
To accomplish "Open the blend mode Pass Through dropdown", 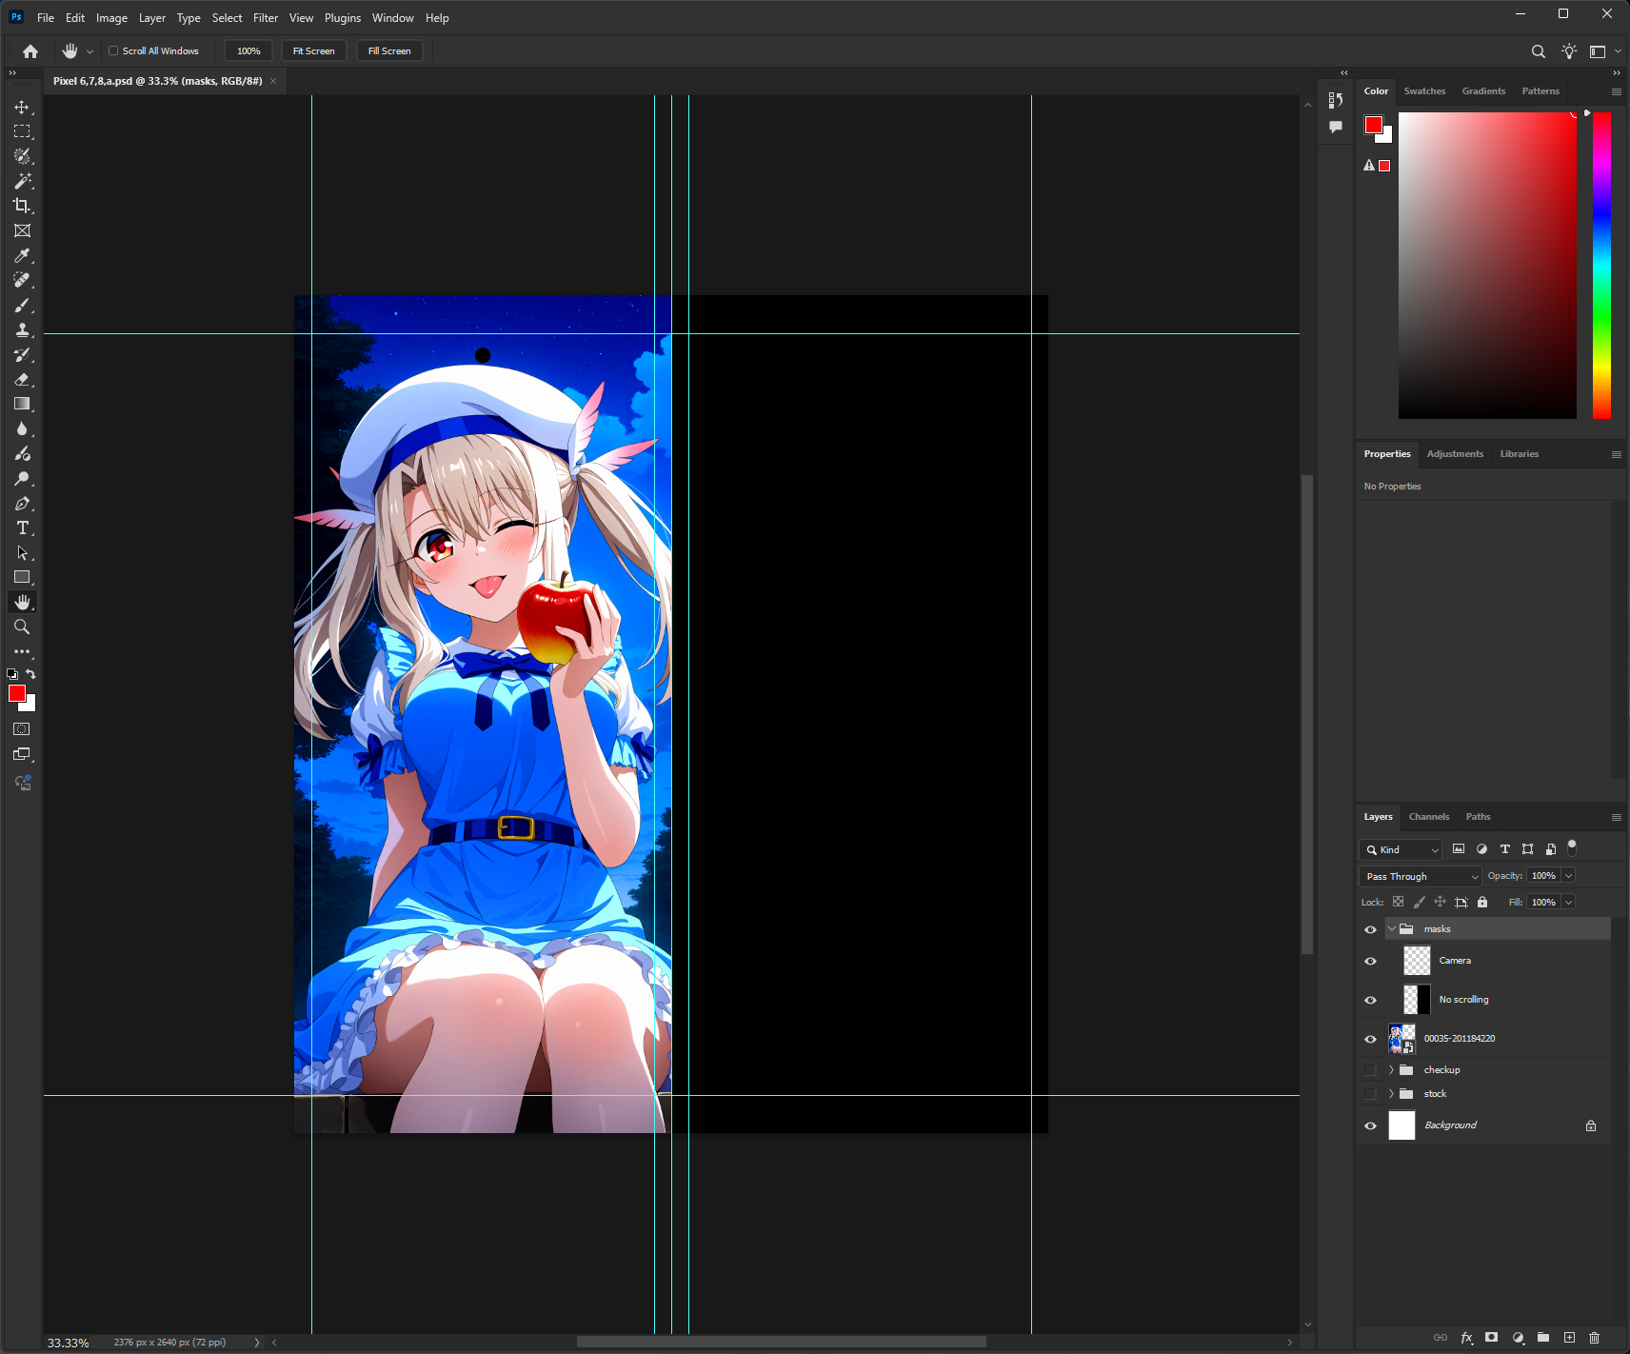I will pos(1421,876).
